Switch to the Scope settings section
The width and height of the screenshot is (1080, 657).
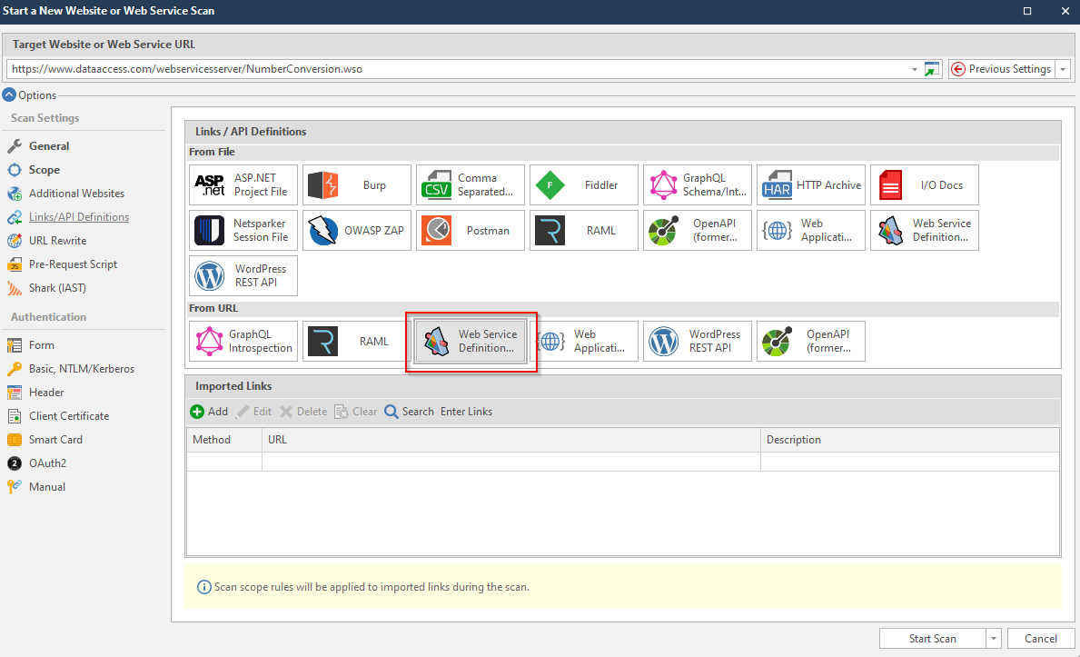point(40,169)
